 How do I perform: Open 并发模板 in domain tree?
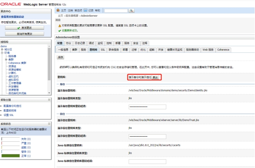(x=14, y=87)
